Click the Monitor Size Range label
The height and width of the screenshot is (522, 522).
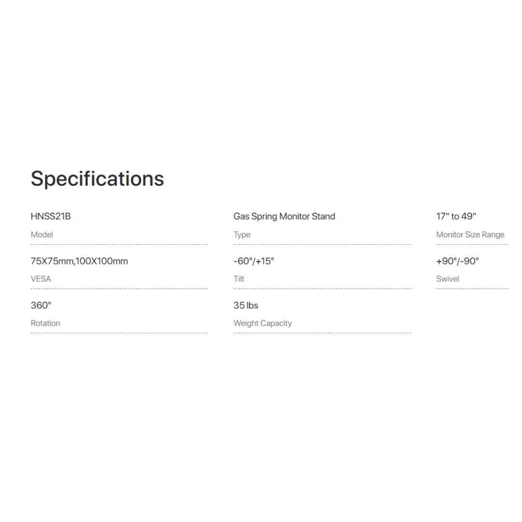470,235
